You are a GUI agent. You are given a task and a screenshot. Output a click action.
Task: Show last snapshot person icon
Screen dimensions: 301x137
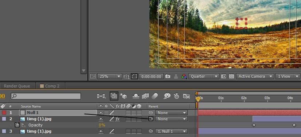tap(176, 77)
